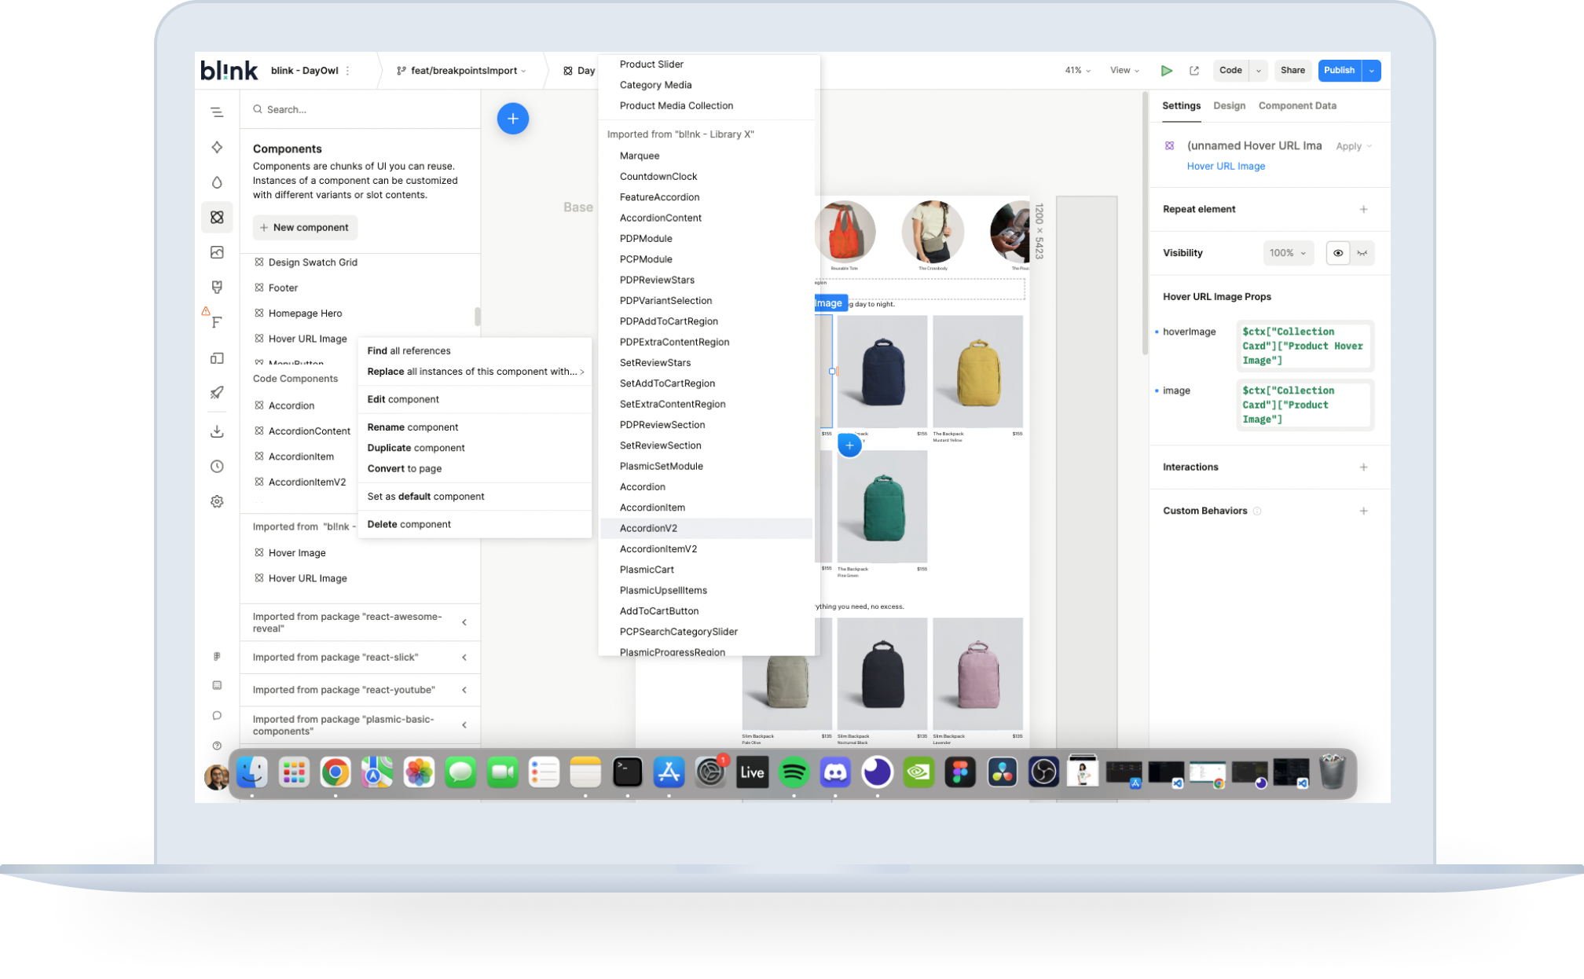Screen dimensions: 1584x979
Task: Open the View dropdown menu
Action: [1124, 71]
